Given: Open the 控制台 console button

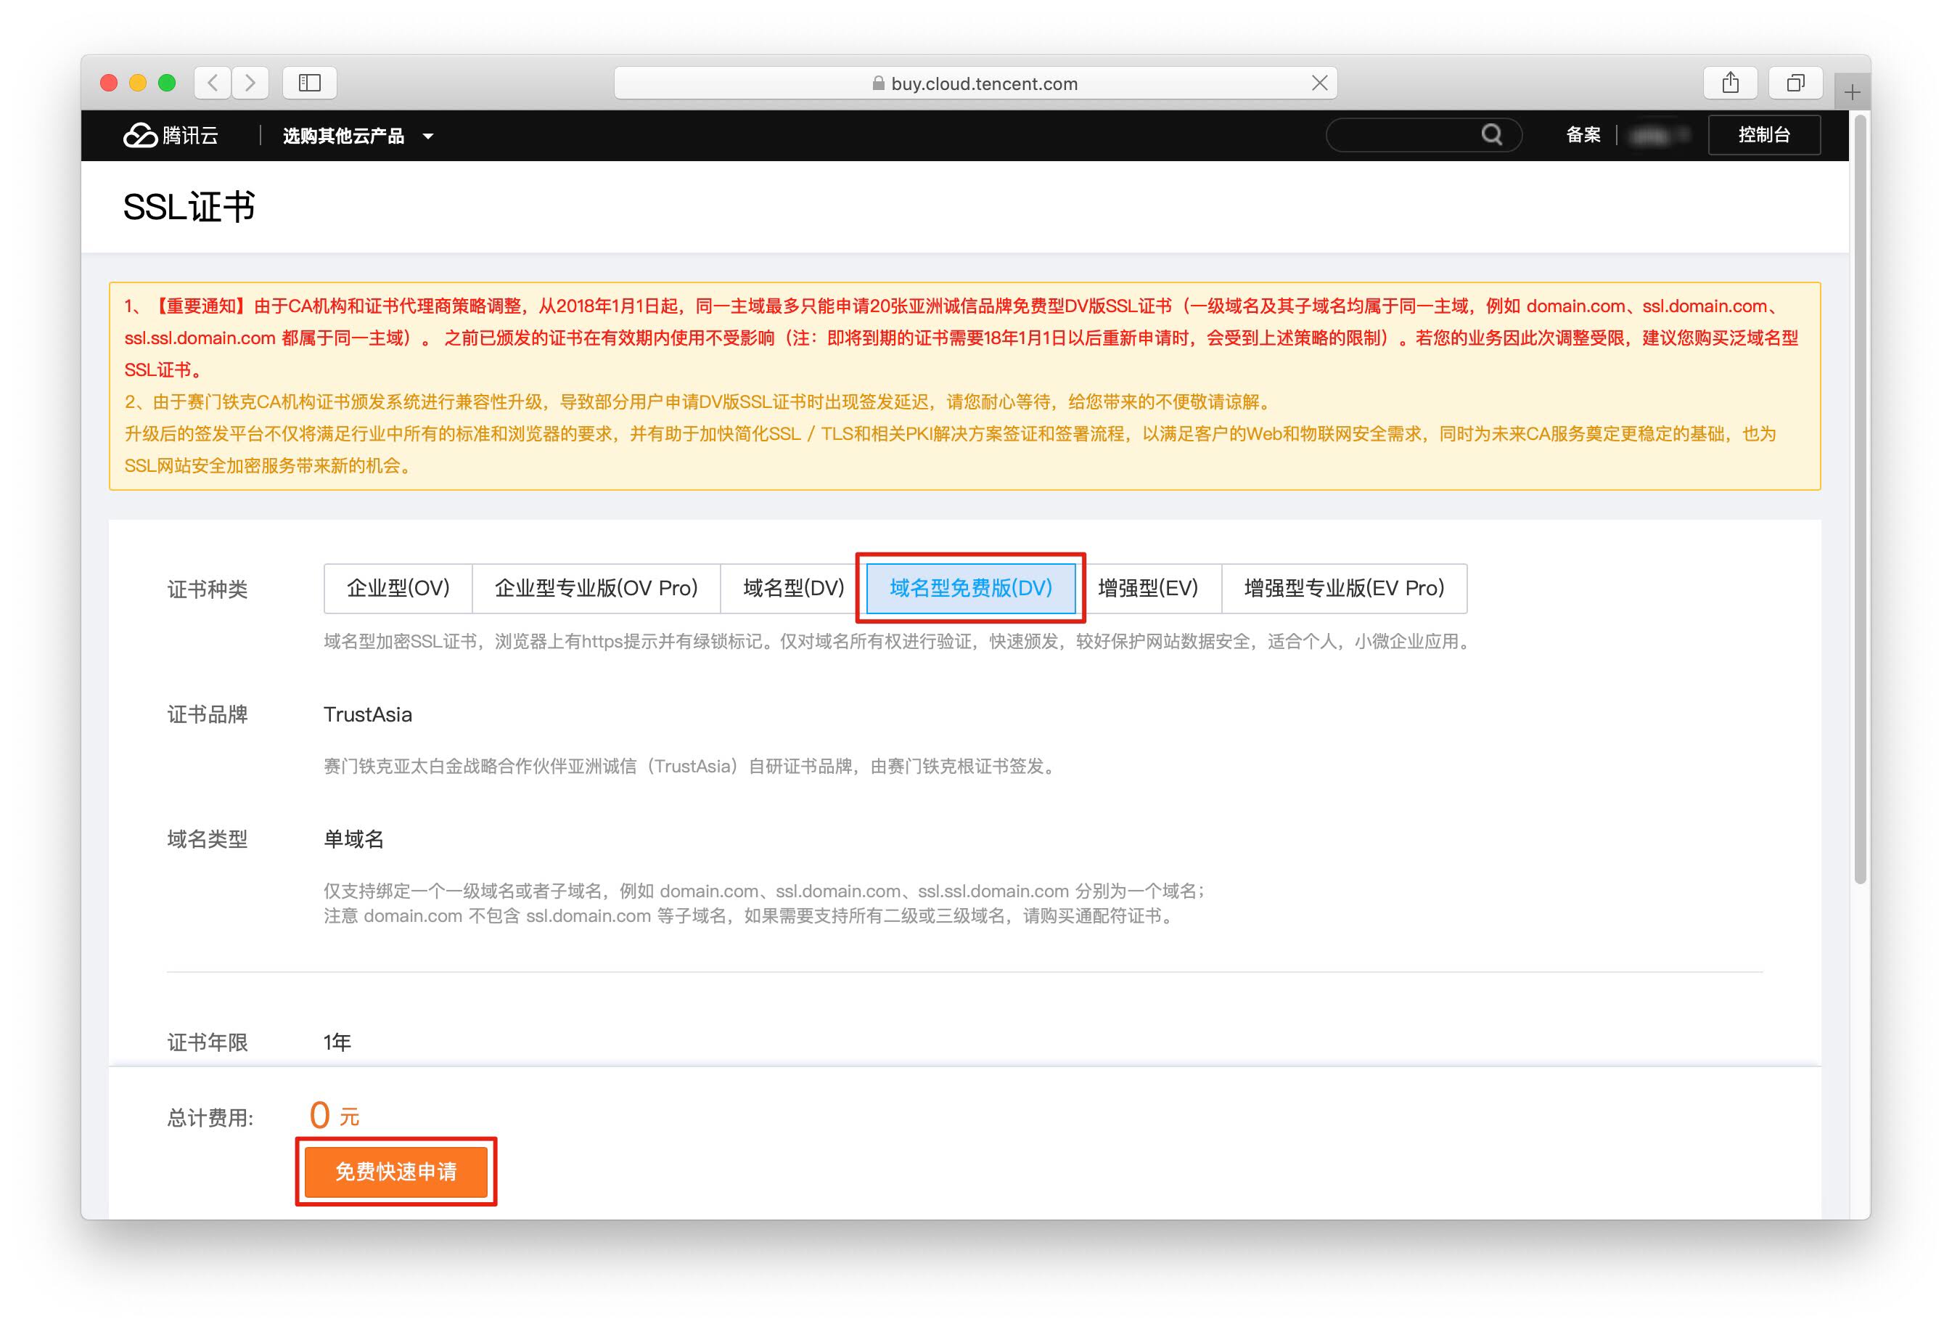Looking at the screenshot, I should [x=1764, y=134].
